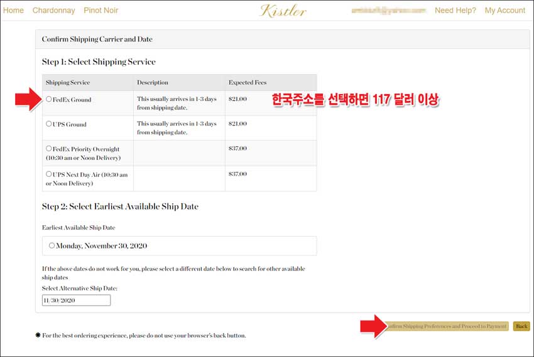
Task: Select FedEx Ground shipping option
Action: 49,99
